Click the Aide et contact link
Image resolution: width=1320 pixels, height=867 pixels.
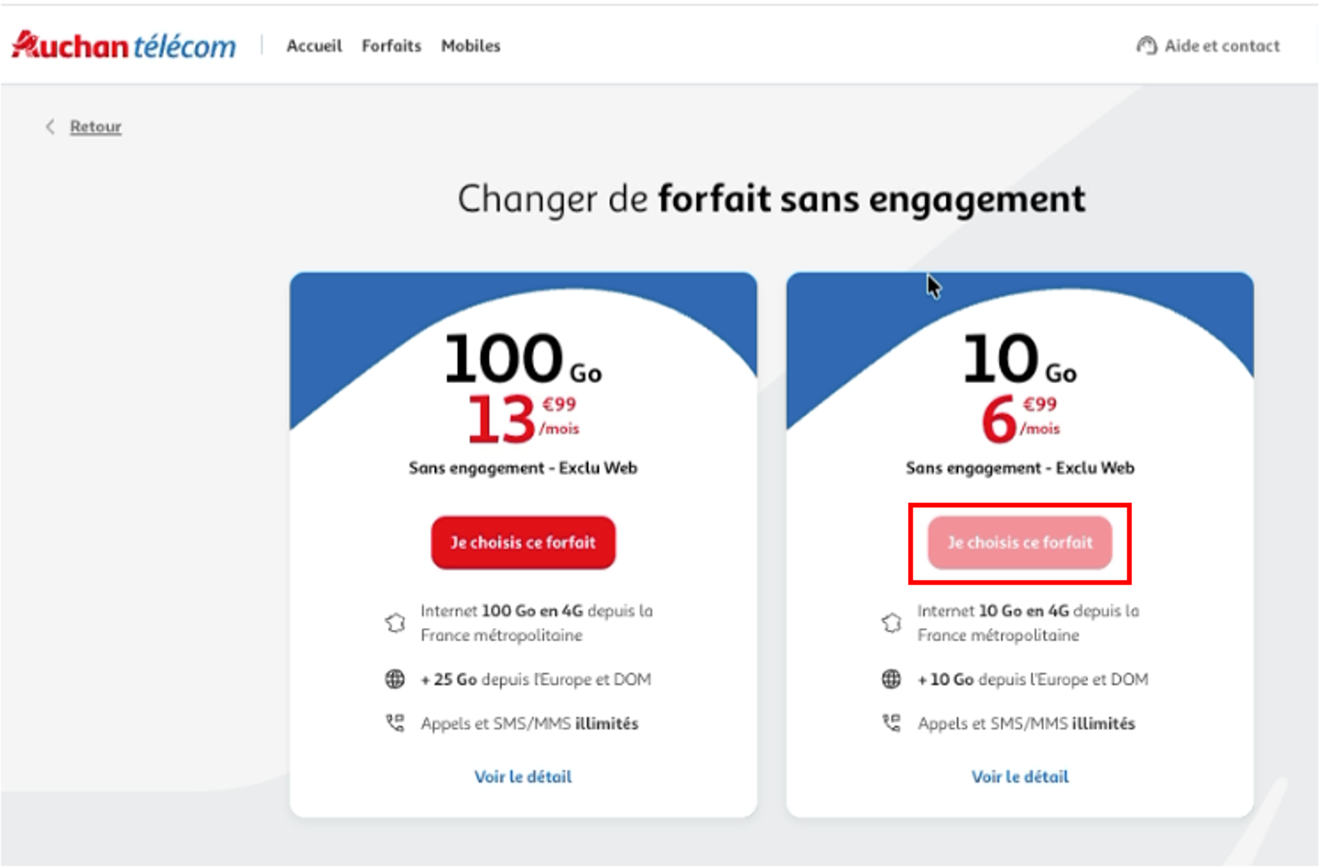pos(1221,45)
